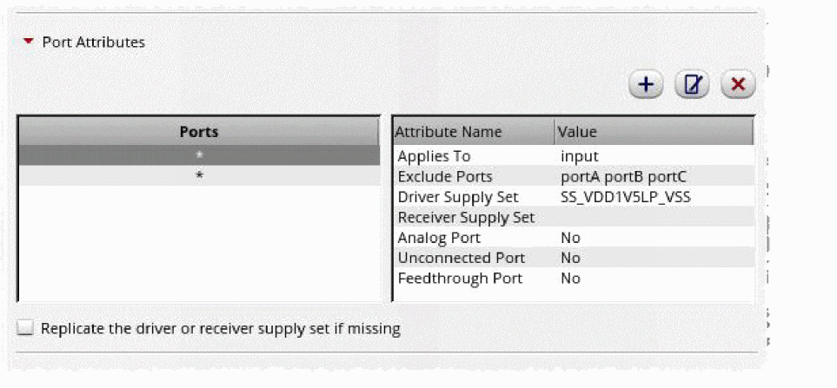
Task: Click the SS_VDD1V5LP_VSS supply set value
Action: [x=626, y=197]
